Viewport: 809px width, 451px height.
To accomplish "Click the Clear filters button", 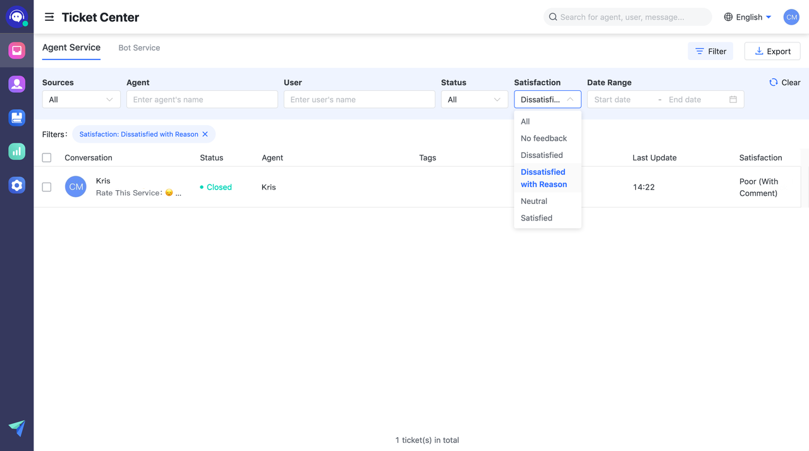I will pos(784,83).
